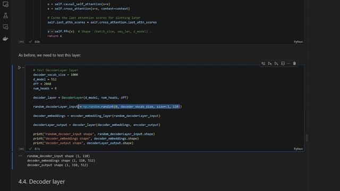Click the print 'decoder_embeddings shape' line
Screen dimensions: 340x191
[x=86, y=138]
